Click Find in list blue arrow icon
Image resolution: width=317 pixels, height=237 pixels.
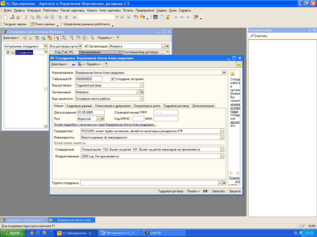73,64
